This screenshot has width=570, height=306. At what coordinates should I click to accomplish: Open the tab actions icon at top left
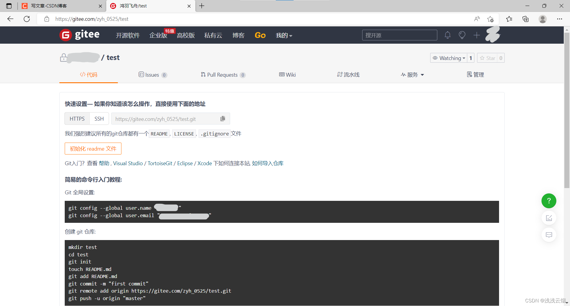pyautogui.click(x=9, y=6)
